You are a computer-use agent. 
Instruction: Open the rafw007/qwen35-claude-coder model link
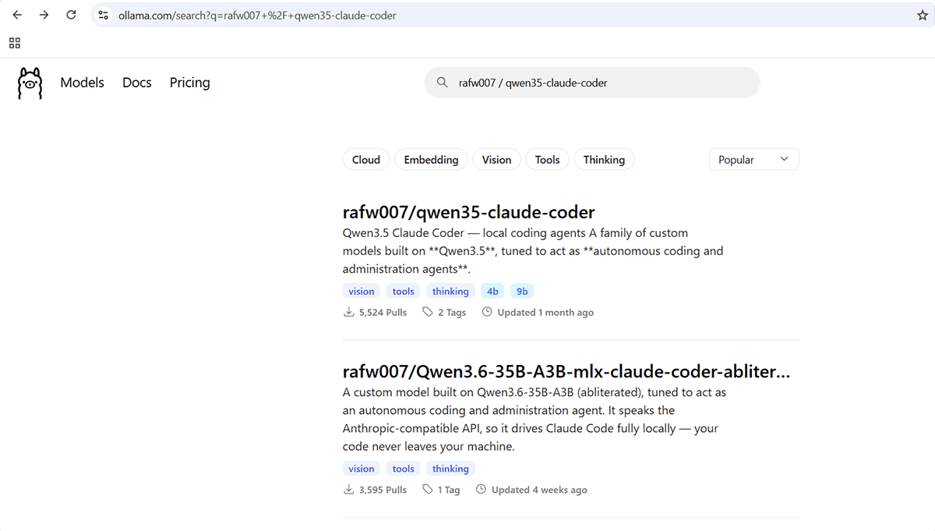click(x=468, y=212)
